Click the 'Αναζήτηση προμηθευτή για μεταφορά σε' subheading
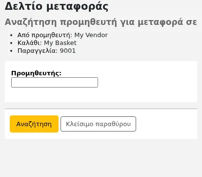The height and width of the screenshot is (177, 202). click(x=101, y=22)
